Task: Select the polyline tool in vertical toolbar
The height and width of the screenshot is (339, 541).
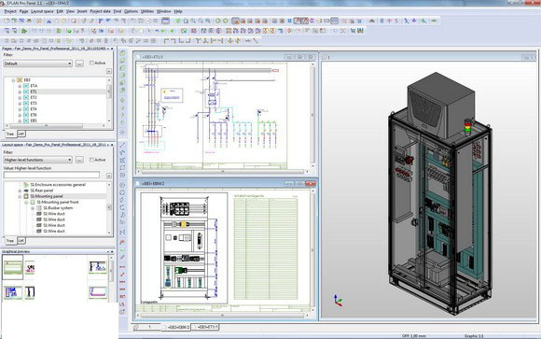Action: pyautogui.click(x=122, y=153)
